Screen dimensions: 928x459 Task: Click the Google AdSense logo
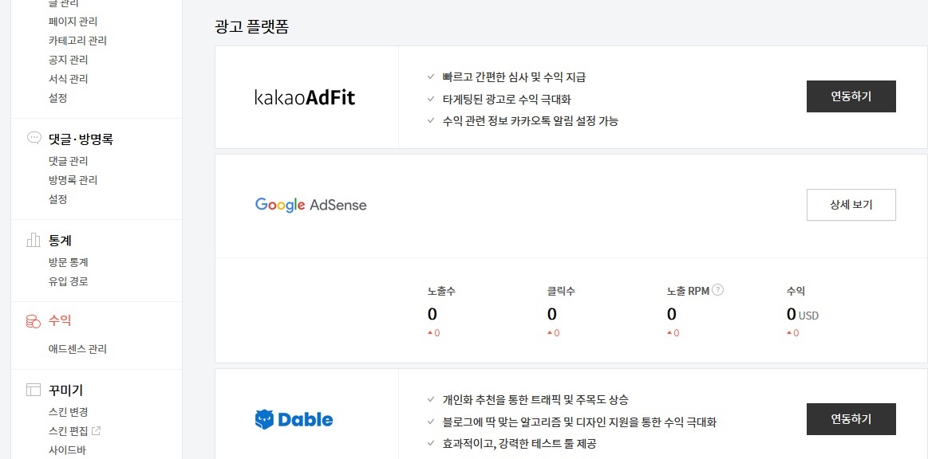click(x=310, y=205)
